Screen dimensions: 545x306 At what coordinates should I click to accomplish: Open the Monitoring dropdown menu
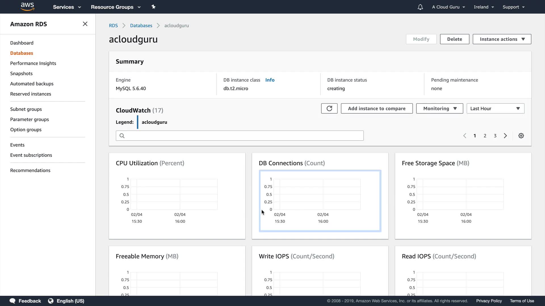coord(439,109)
